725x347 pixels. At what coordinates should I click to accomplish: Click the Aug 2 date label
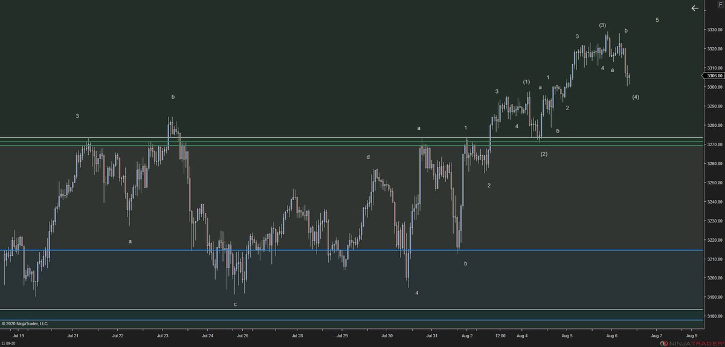(x=468, y=334)
